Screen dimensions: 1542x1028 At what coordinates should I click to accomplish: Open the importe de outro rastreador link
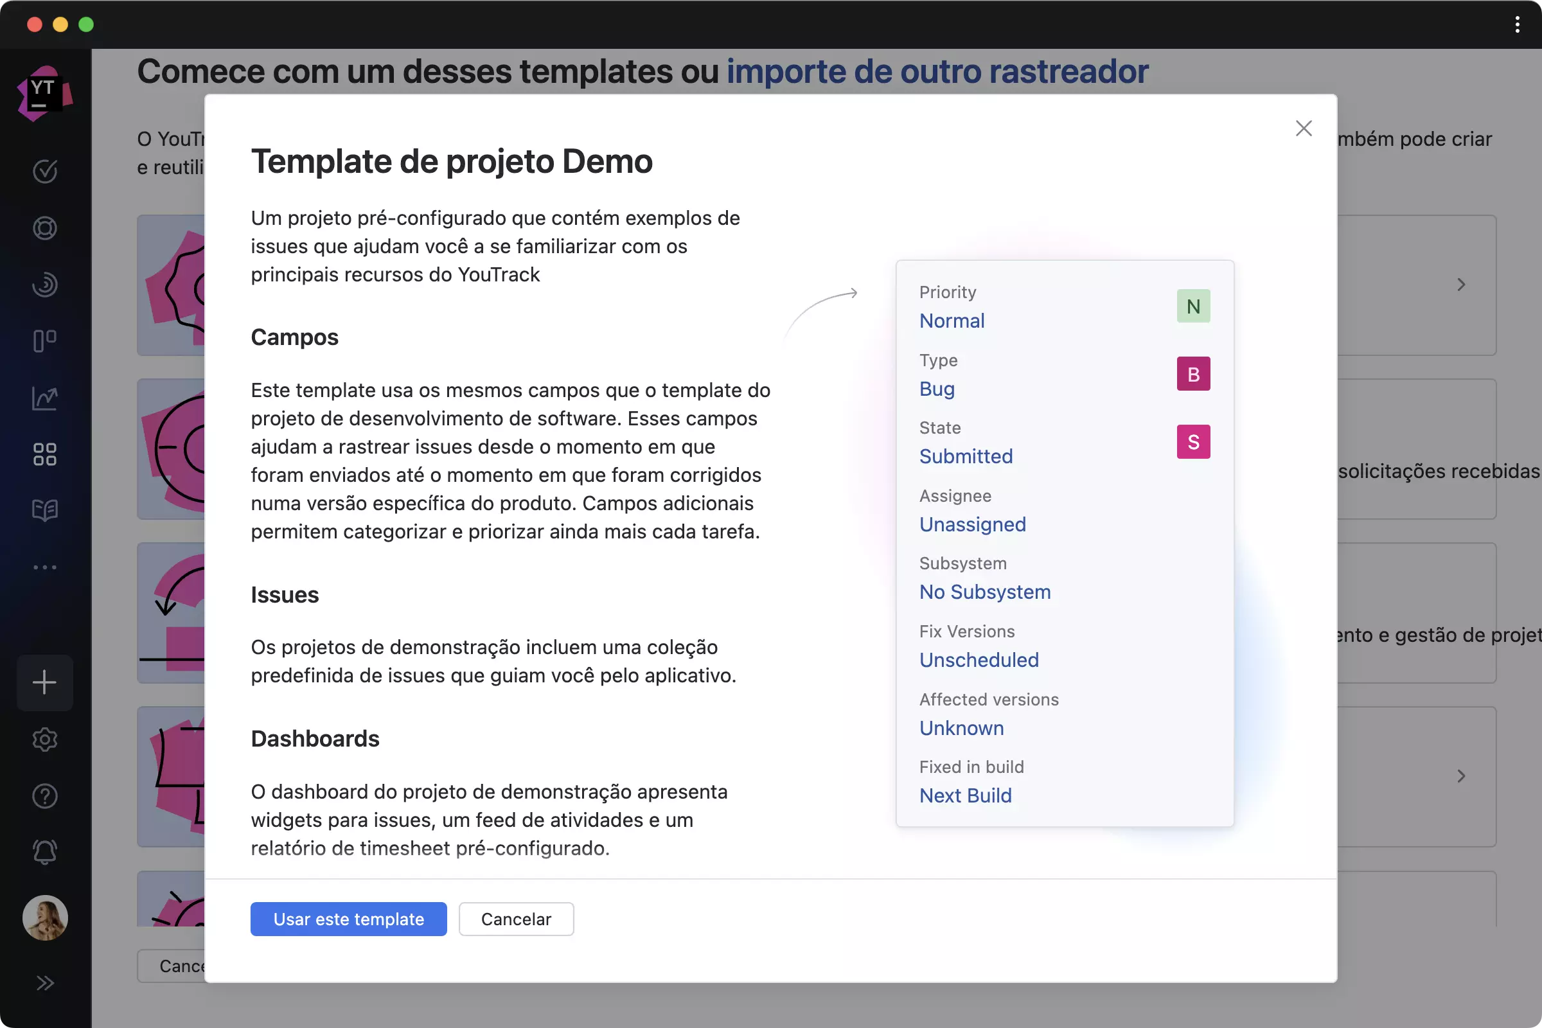936,71
